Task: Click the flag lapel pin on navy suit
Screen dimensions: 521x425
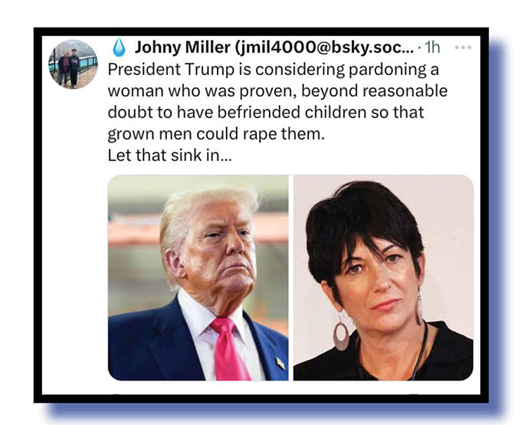Action: (x=280, y=363)
